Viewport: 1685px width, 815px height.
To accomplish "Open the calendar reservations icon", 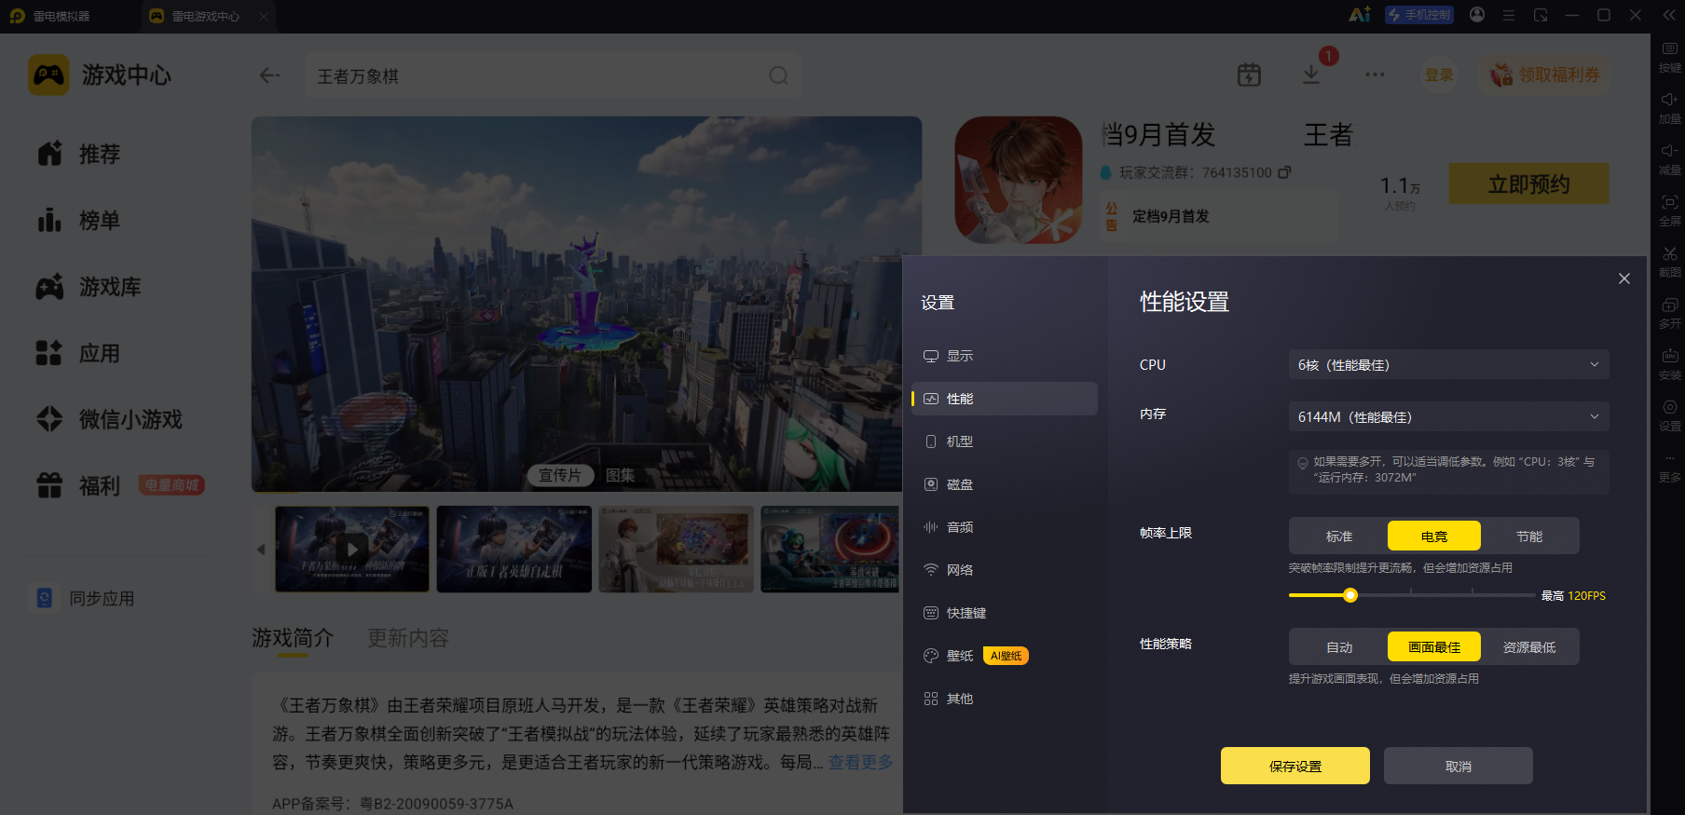I will [1249, 75].
